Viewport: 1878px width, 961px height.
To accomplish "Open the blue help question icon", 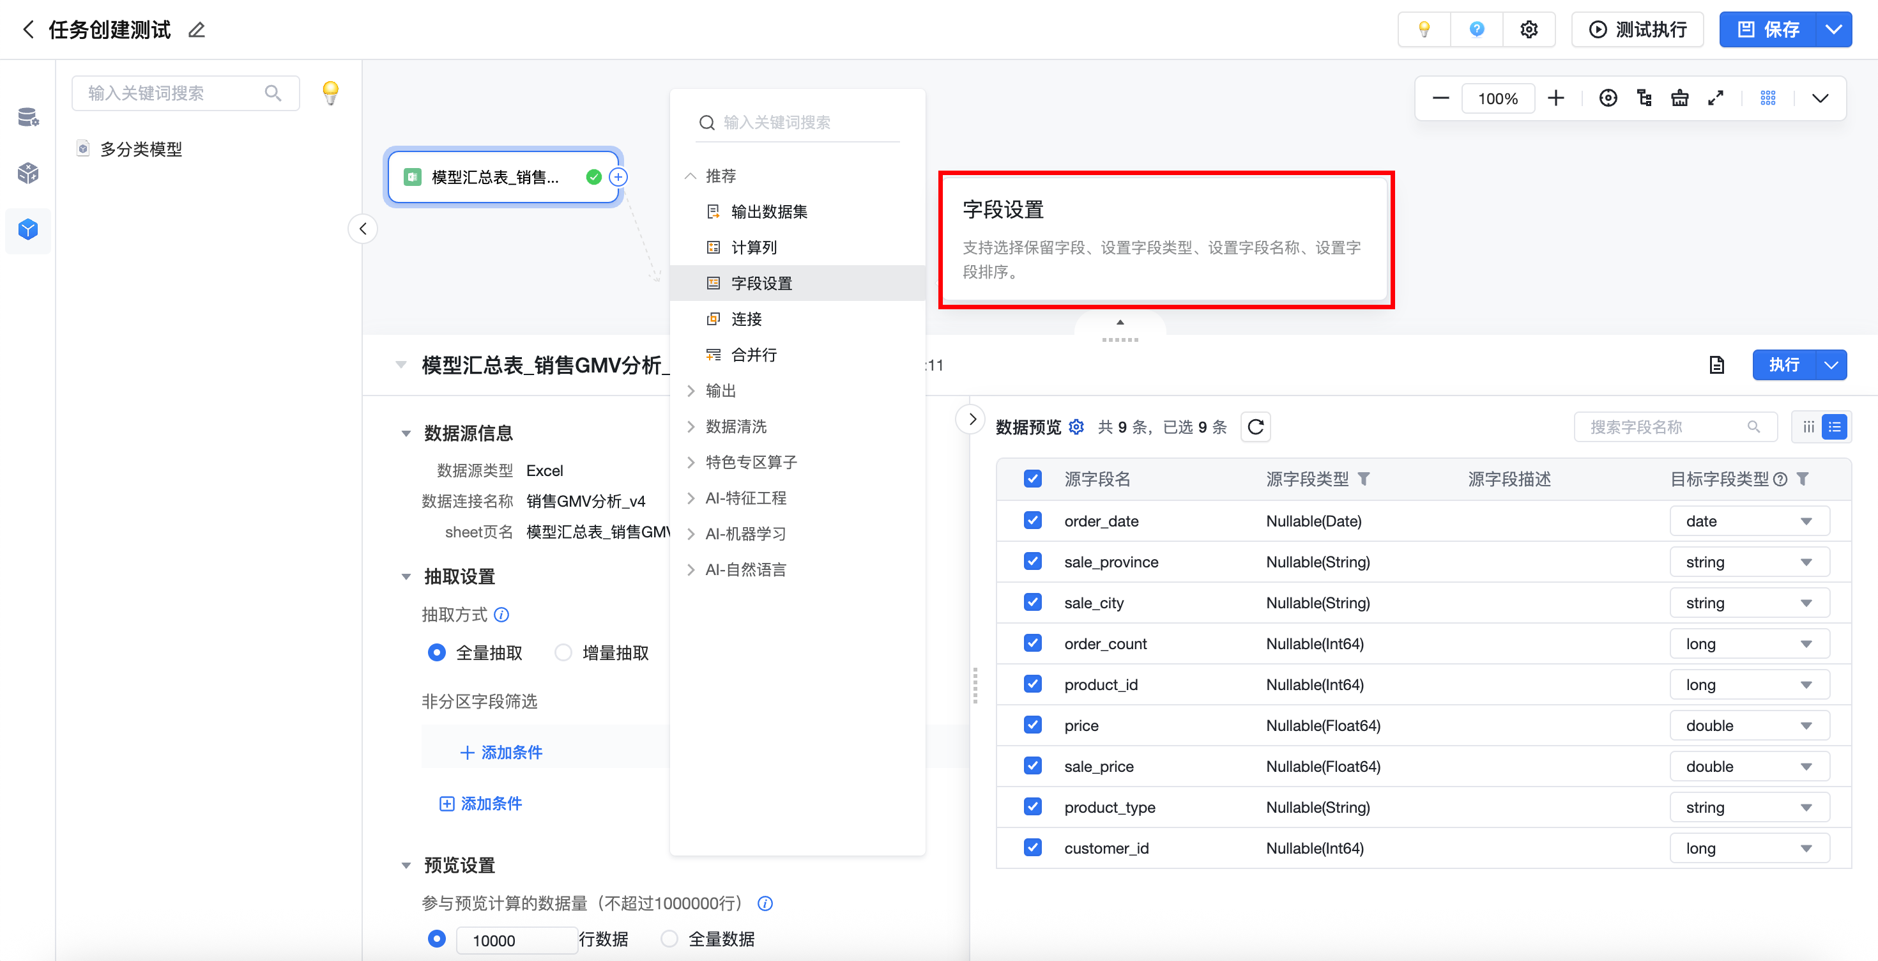I will pyautogui.click(x=1476, y=30).
